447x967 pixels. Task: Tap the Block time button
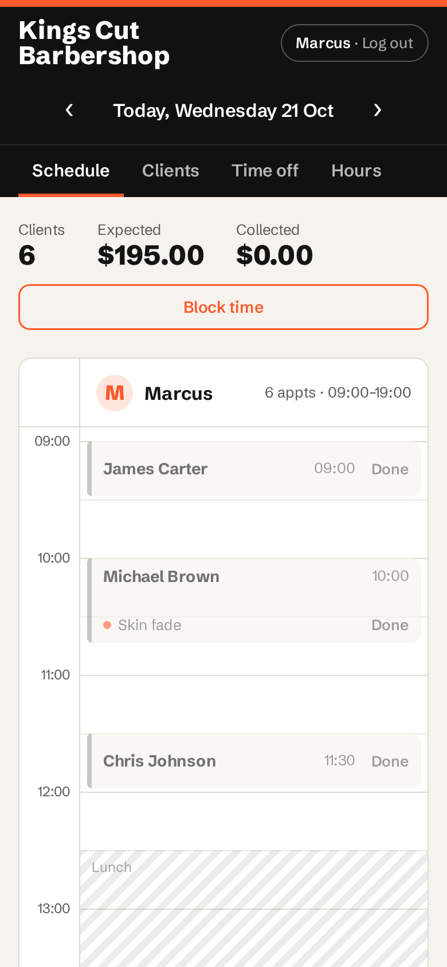click(x=223, y=307)
